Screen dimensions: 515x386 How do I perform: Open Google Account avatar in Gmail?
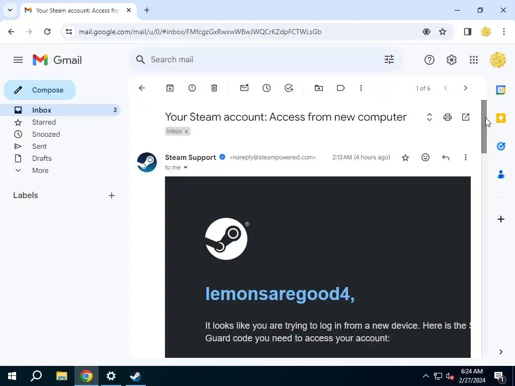498,60
